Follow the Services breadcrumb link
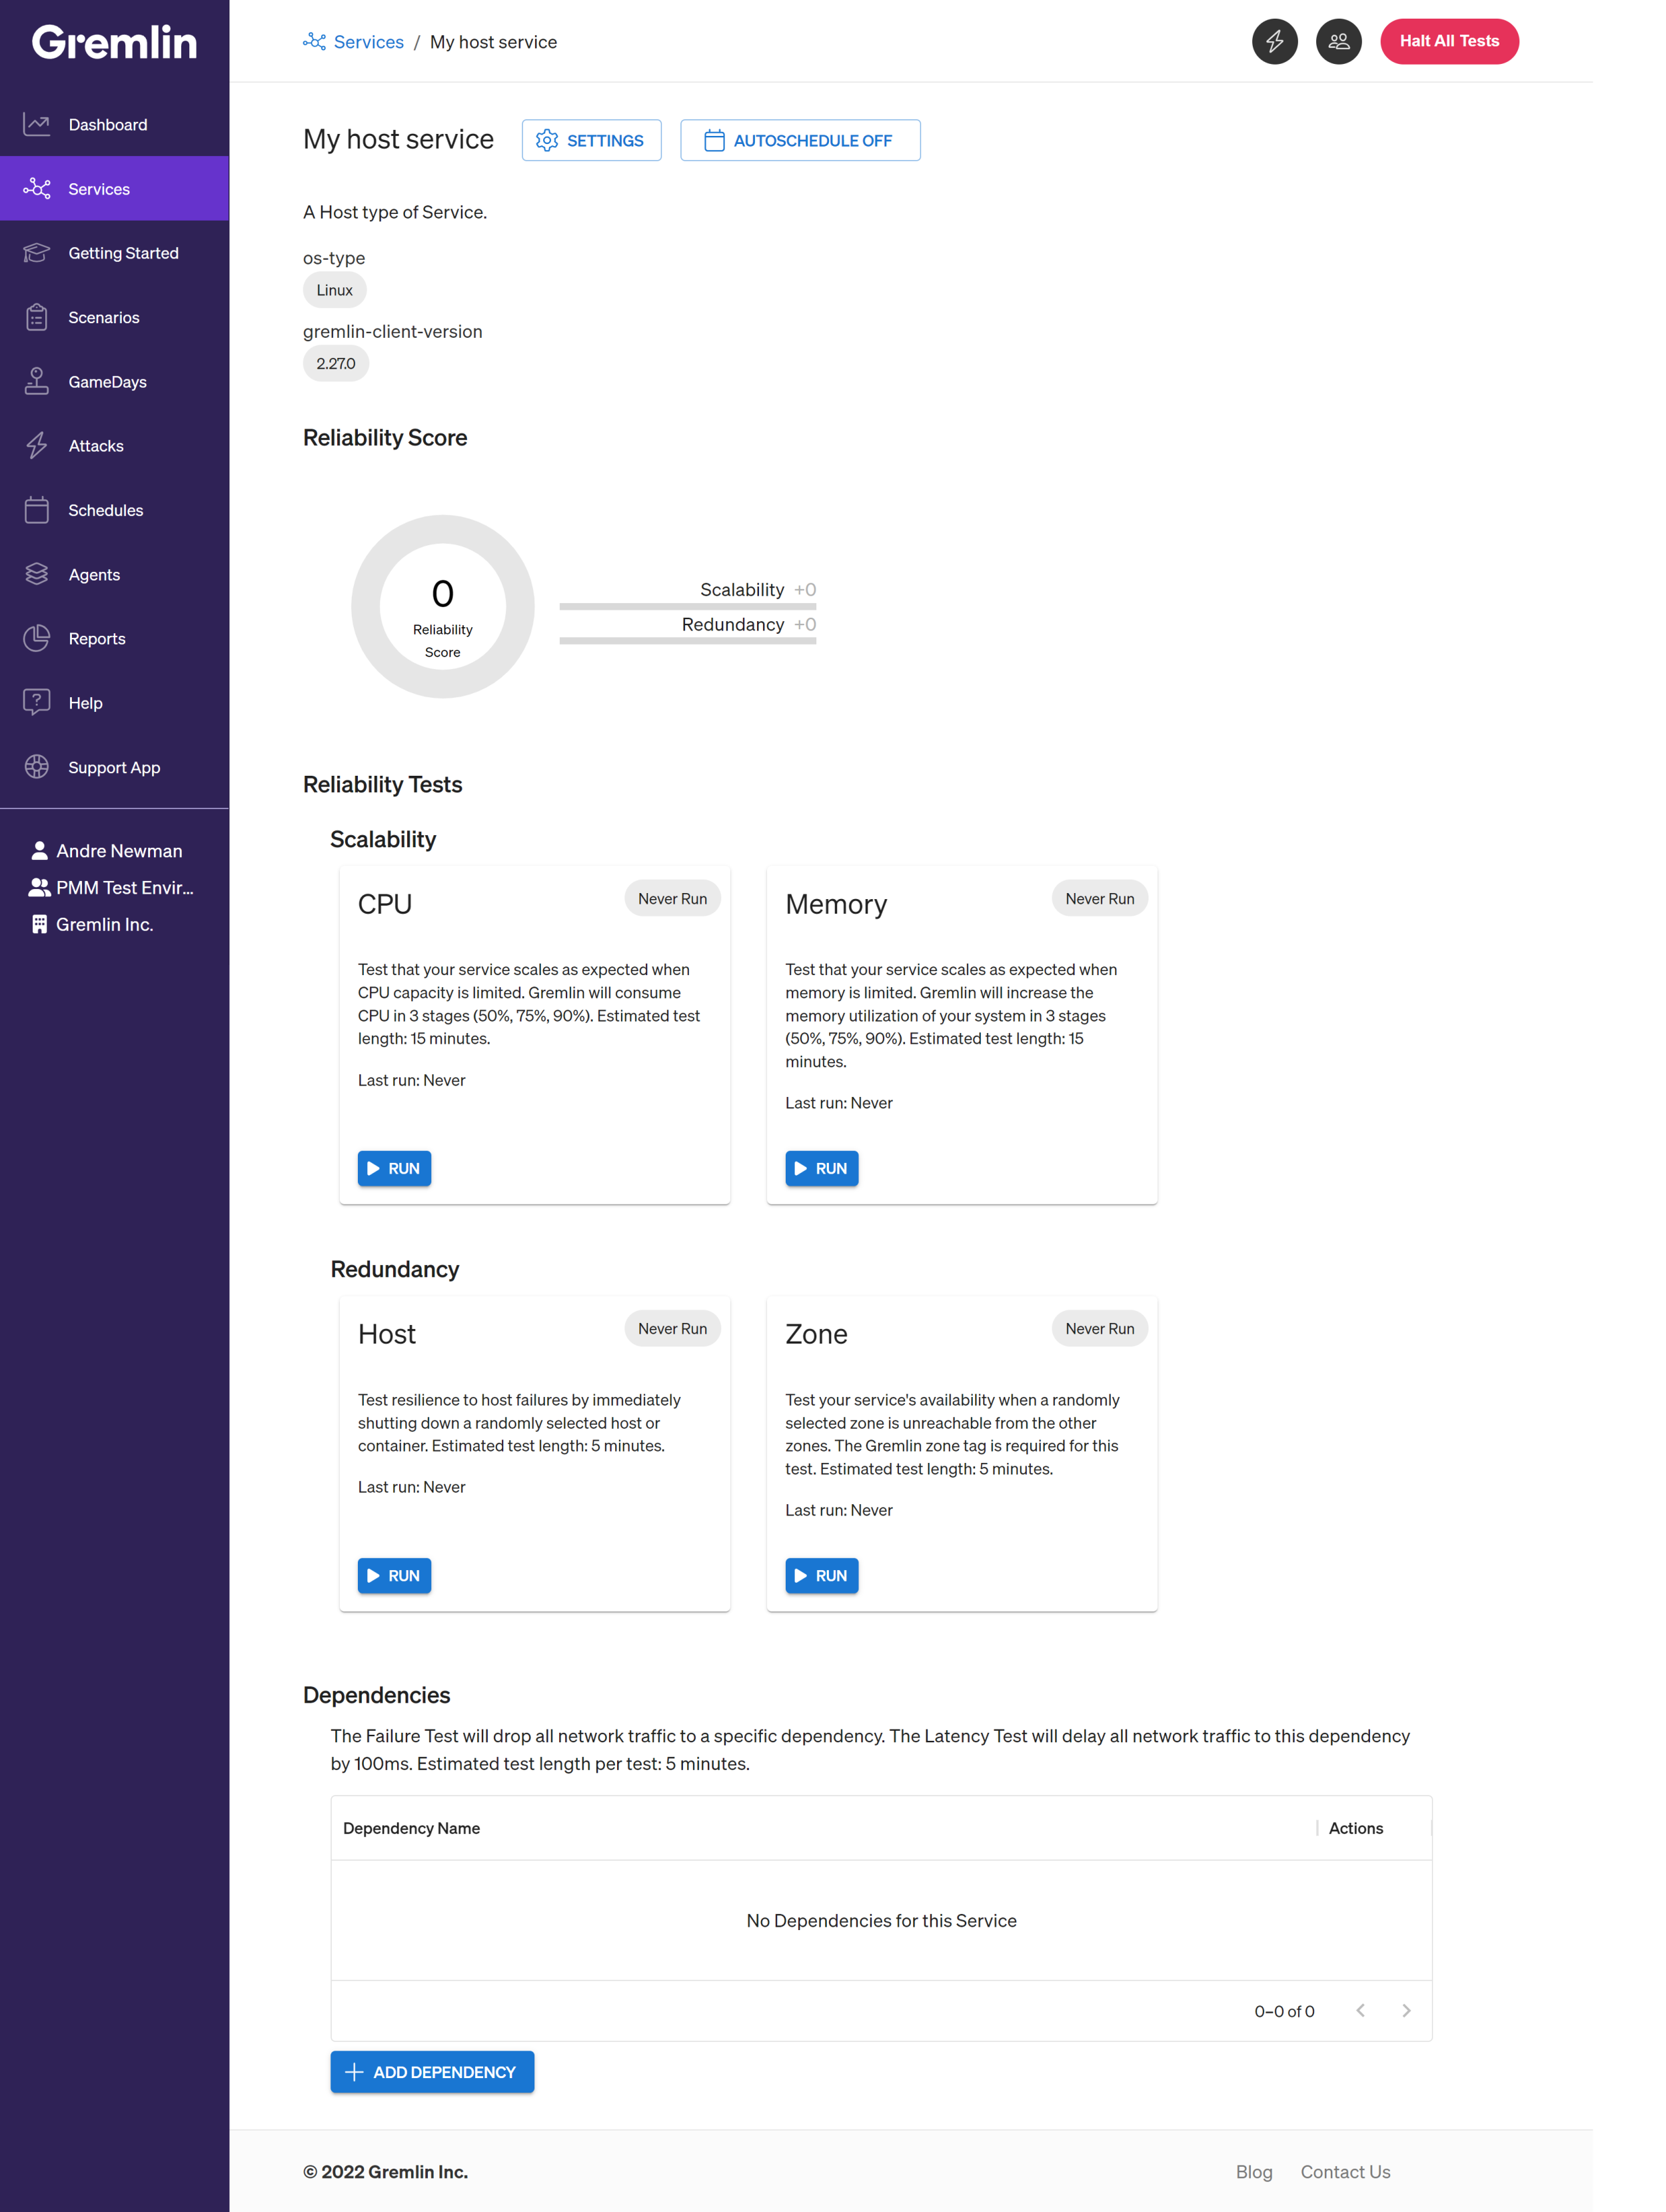This screenshot has width=1666, height=2212. pyautogui.click(x=368, y=41)
